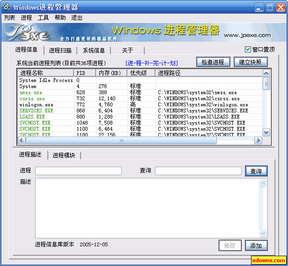Click the horizontal scrollbar right arrow
The height and width of the screenshot is (266, 288).
[258, 140]
